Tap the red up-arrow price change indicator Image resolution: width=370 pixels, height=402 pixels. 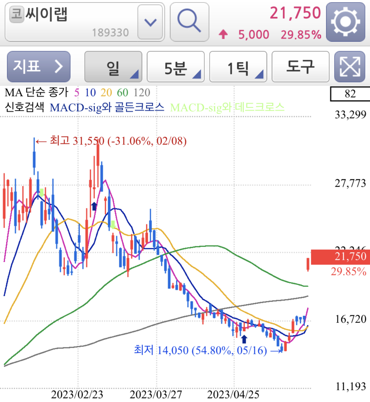pyautogui.click(x=223, y=34)
